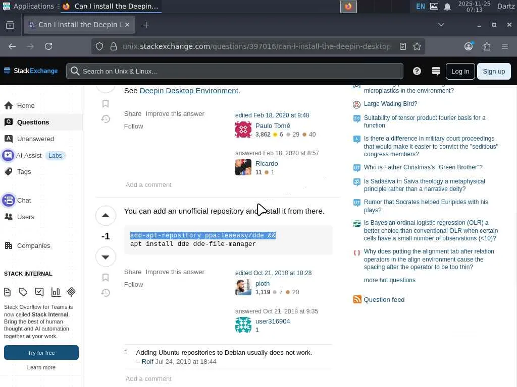
Task: Open Firefox hamburger menu
Action: tap(504, 46)
